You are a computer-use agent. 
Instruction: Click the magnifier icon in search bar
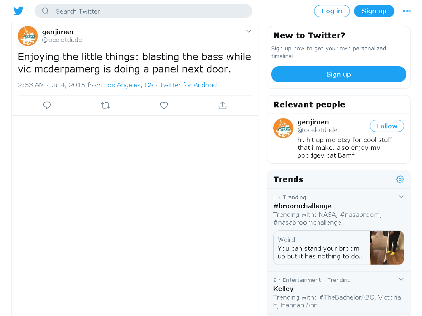point(45,11)
